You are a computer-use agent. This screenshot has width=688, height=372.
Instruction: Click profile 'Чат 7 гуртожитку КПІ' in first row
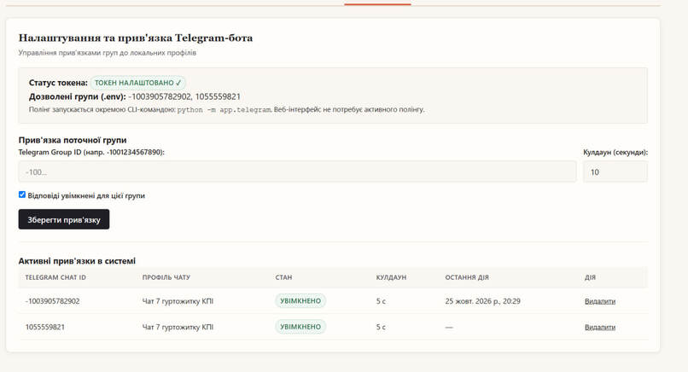coord(178,301)
